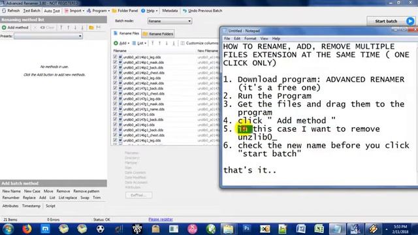Select file unzlib0_a0146g1_back.dds
Image resolution: width=418 pixels, height=235 pixels.
(x=143, y=130)
